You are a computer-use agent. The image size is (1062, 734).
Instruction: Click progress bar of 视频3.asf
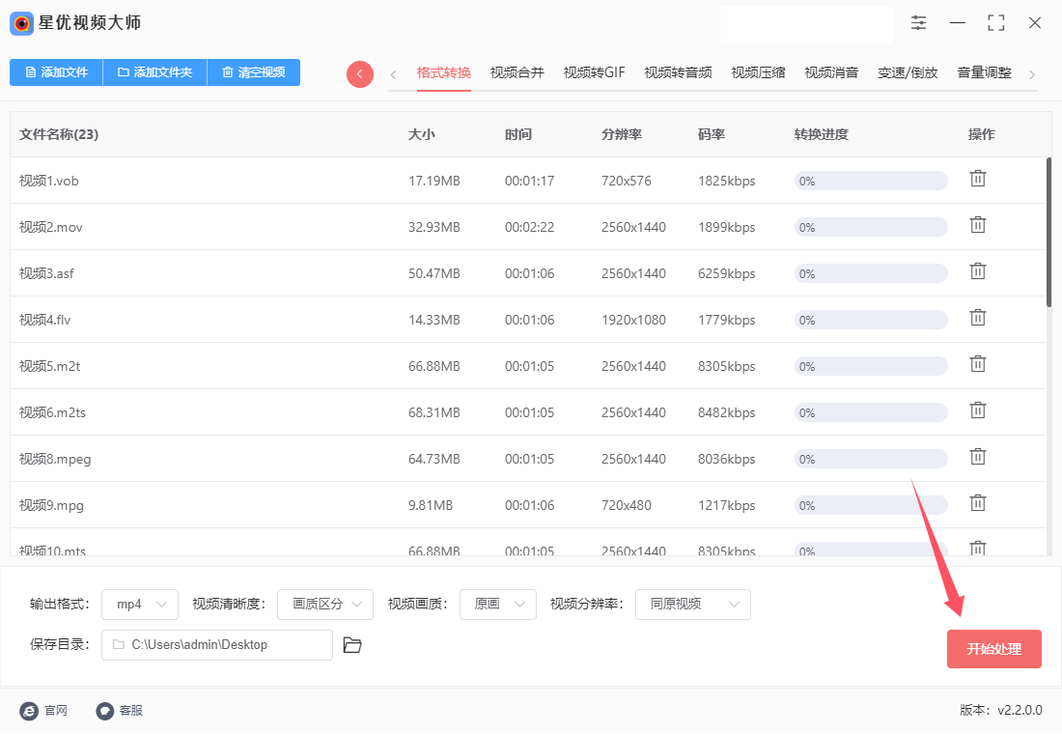pyautogui.click(x=870, y=274)
